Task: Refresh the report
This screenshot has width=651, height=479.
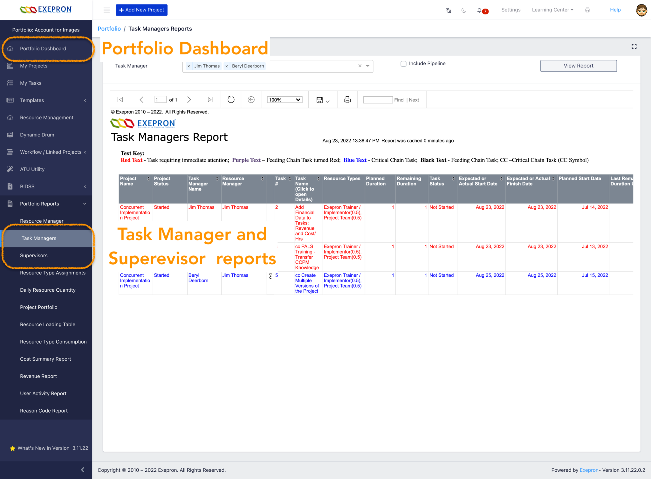Action: 231,100
